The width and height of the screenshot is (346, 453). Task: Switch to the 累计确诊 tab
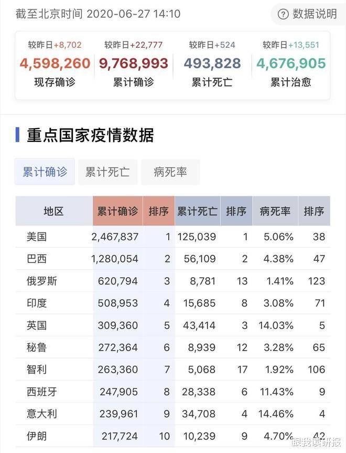click(x=45, y=172)
